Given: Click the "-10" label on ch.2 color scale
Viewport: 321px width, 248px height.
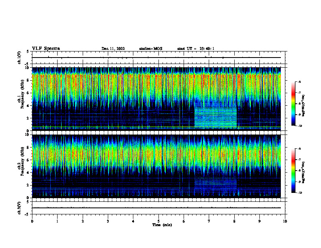Looking at the screenshot, I should click(x=300, y=193).
